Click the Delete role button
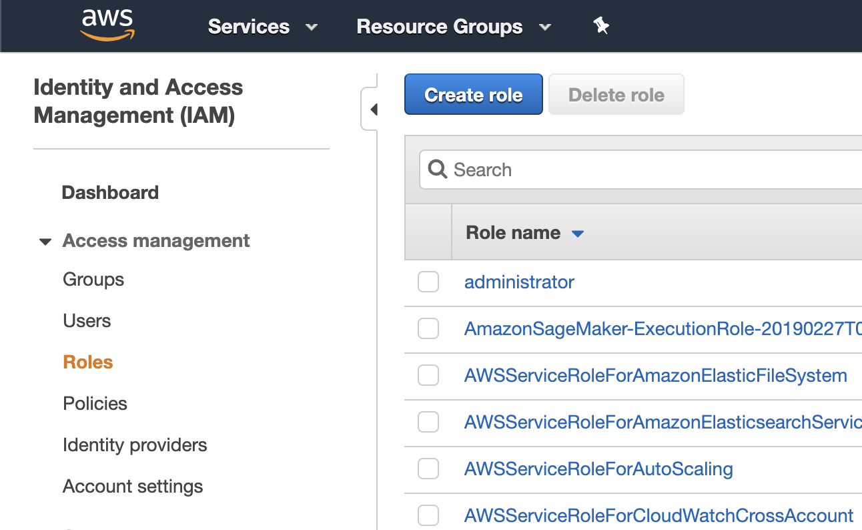The width and height of the screenshot is (862, 530). pos(616,95)
